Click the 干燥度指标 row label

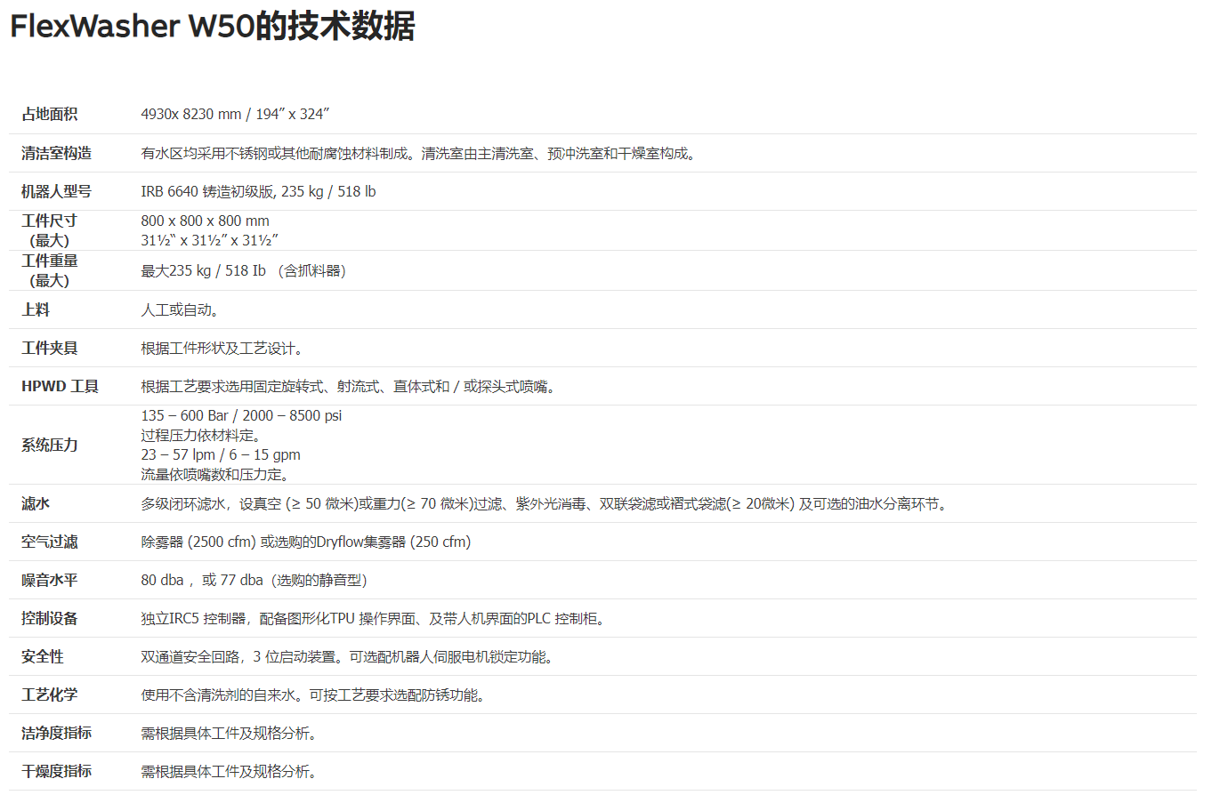(56, 771)
